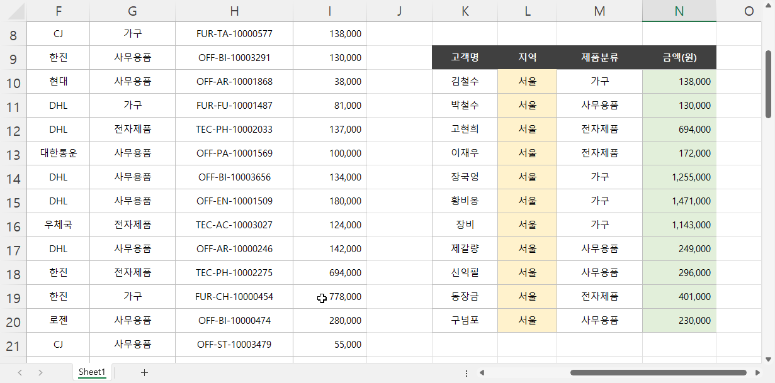Click the 금액(원) table header cell
Screen dimensions: 775x383
(679, 58)
